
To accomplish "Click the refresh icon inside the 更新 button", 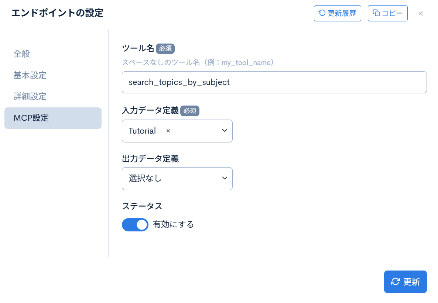I will point(396,282).
